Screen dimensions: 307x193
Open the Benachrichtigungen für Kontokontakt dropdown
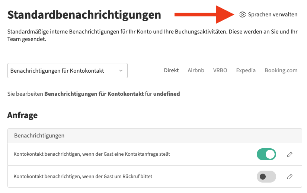(x=67, y=70)
